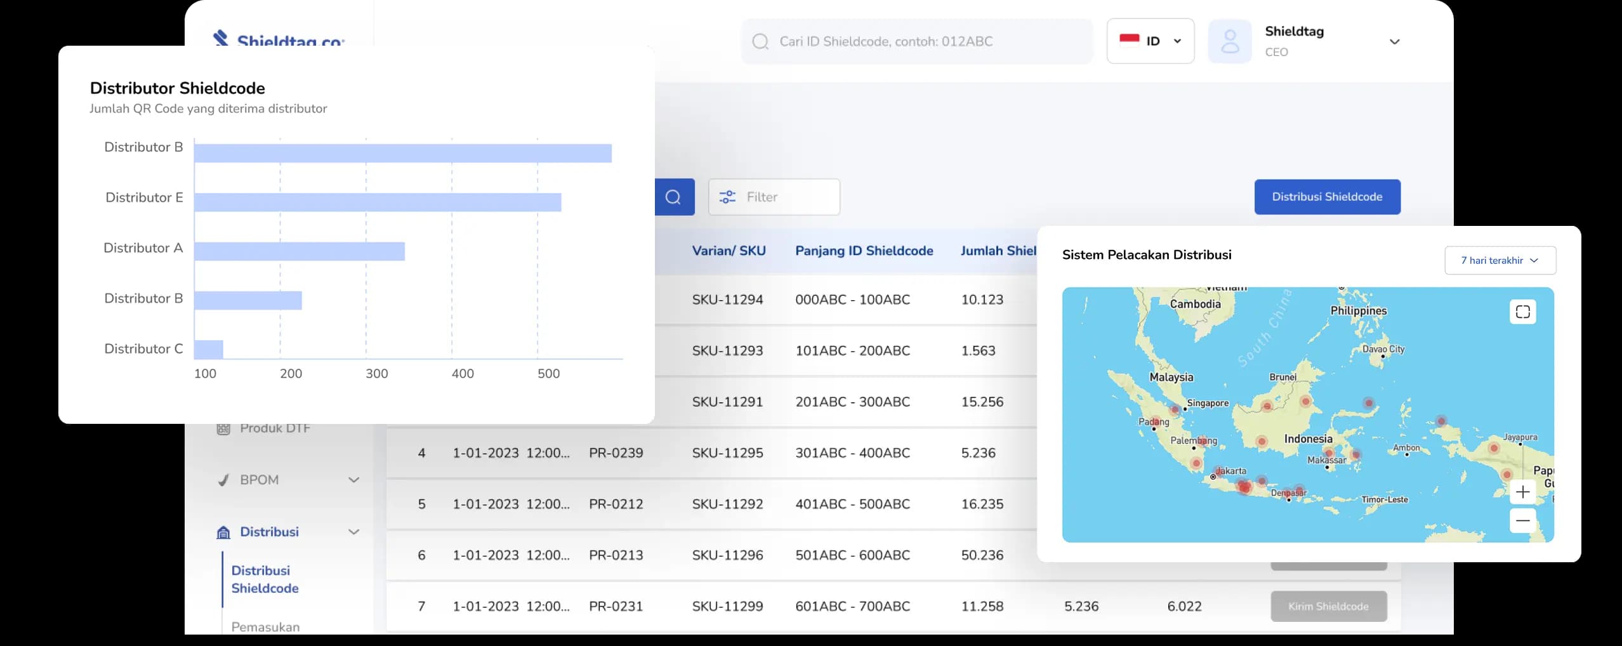Zoom in on the distribution map
The width and height of the screenshot is (1622, 646).
(x=1522, y=492)
